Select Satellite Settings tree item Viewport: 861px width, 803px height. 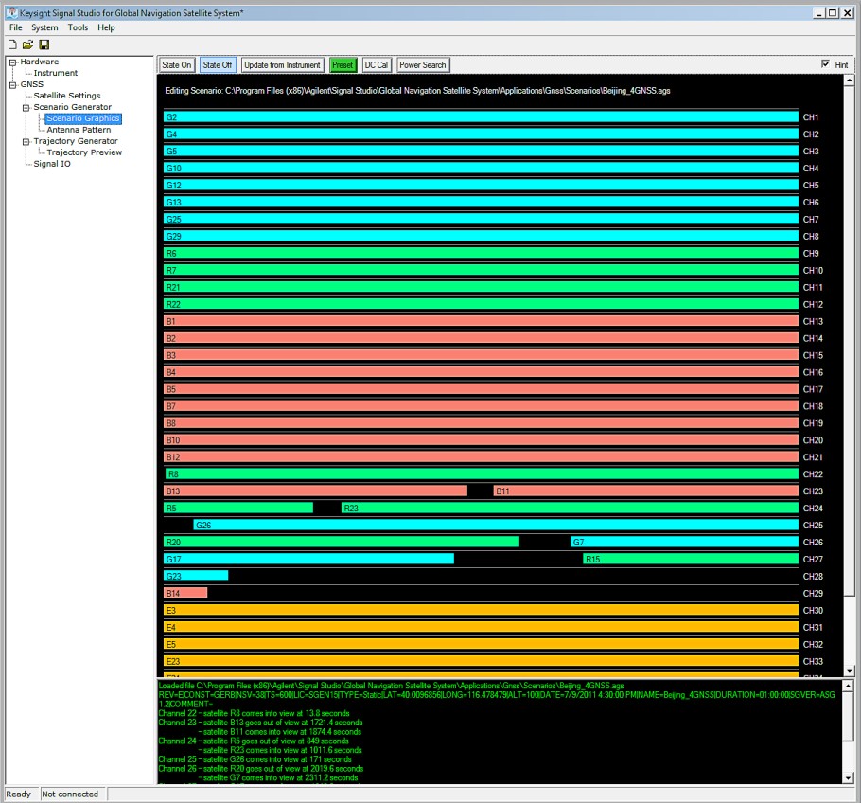tap(67, 96)
